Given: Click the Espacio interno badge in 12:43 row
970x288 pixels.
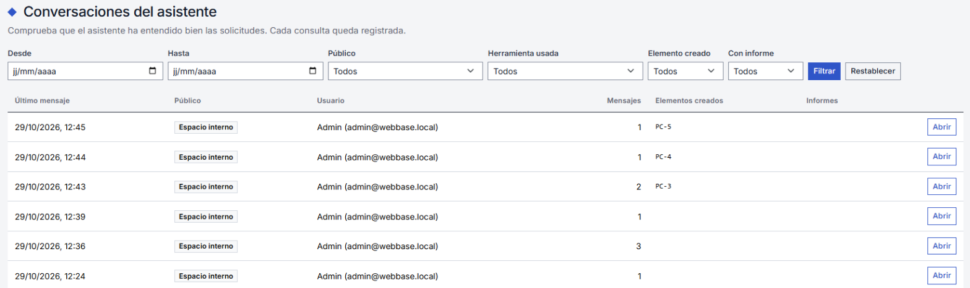Looking at the screenshot, I should point(206,186).
